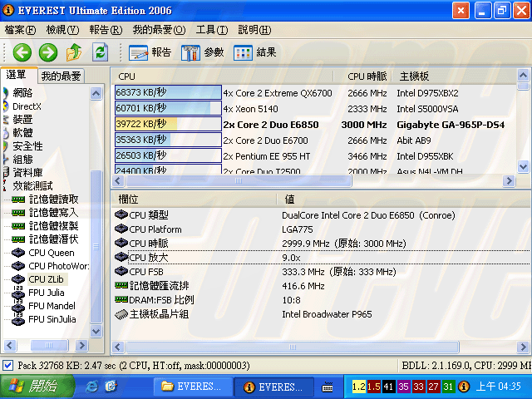This screenshot has width=532, height=399.
Task: Select 記憶體讀取 memory read benchmark
Action: (53, 199)
